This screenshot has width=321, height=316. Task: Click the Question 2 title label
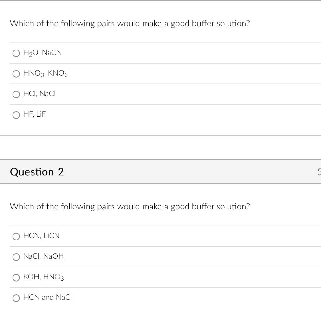pyautogui.click(x=37, y=172)
